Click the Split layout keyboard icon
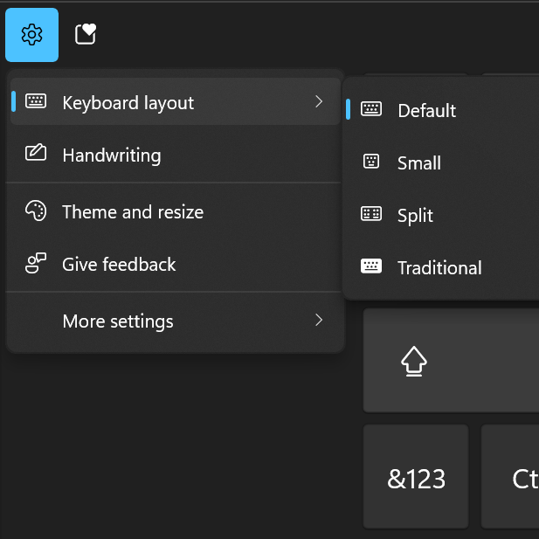This screenshot has width=539, height=539. [x=371, y=213]
